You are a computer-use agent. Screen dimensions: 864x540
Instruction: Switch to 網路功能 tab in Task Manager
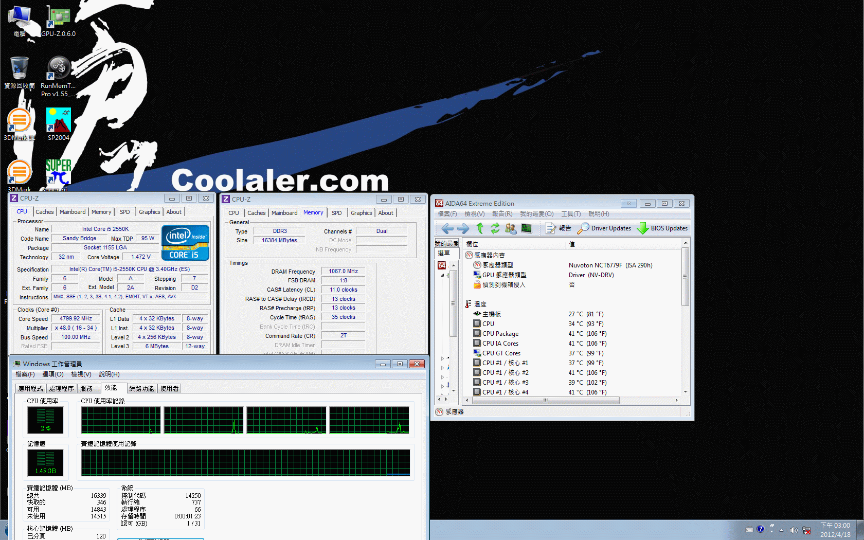(141, 389)
